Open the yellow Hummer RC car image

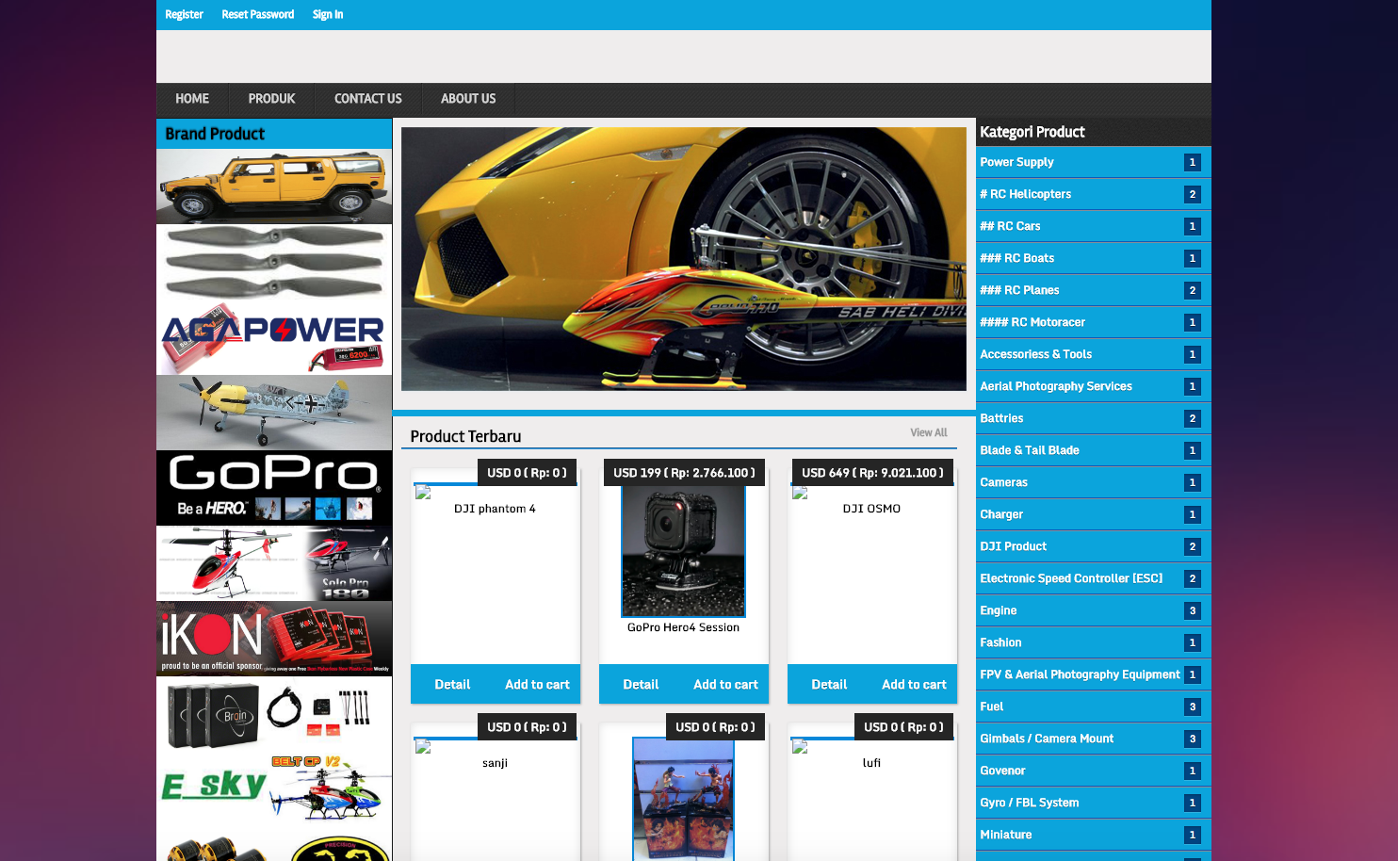tap(273, 187)
